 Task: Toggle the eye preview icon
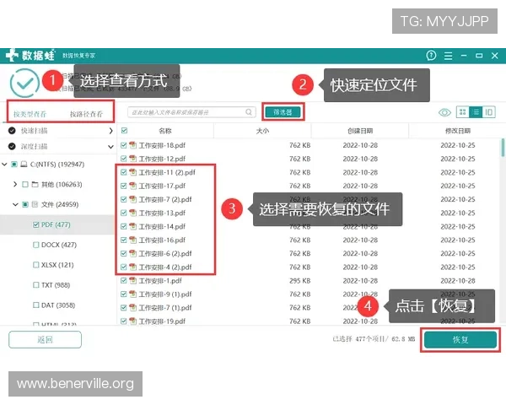[444, 112]
